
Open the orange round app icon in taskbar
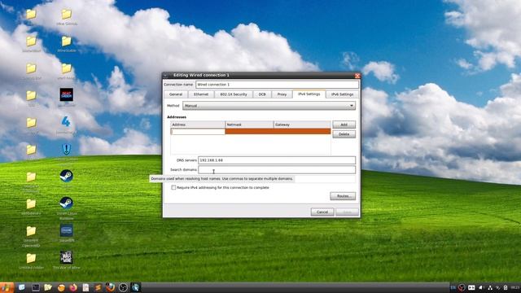[61, 287]
